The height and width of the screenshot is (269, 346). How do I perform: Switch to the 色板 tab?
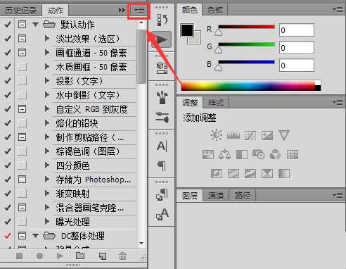click(x=215, y=10)
